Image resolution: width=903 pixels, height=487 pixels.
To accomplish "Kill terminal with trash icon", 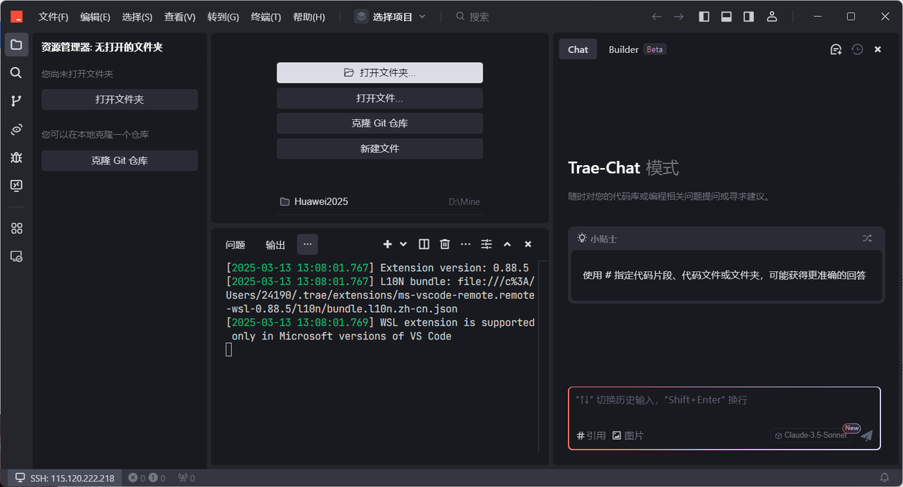I will coord(444,244).
